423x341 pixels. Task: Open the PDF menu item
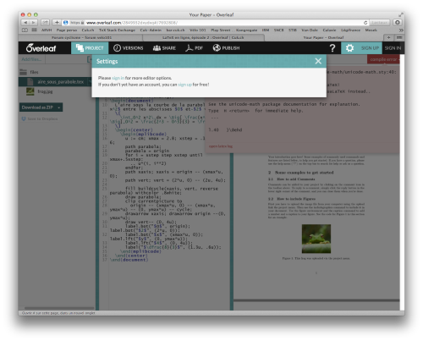coord(194,48)
